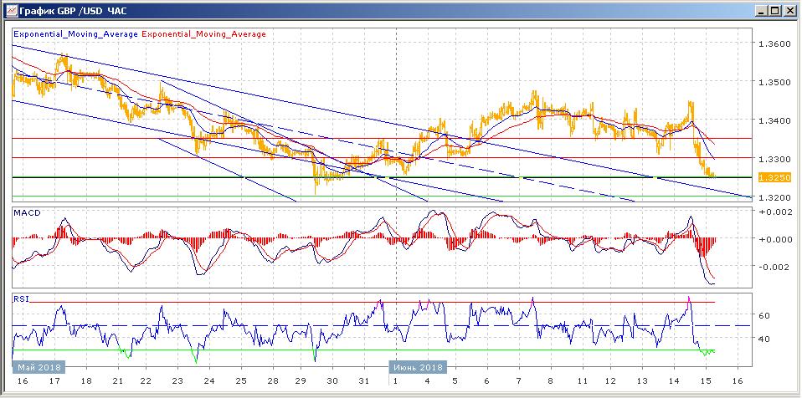Click the red Exponential_Moving_Average legend label

[203, 34]
